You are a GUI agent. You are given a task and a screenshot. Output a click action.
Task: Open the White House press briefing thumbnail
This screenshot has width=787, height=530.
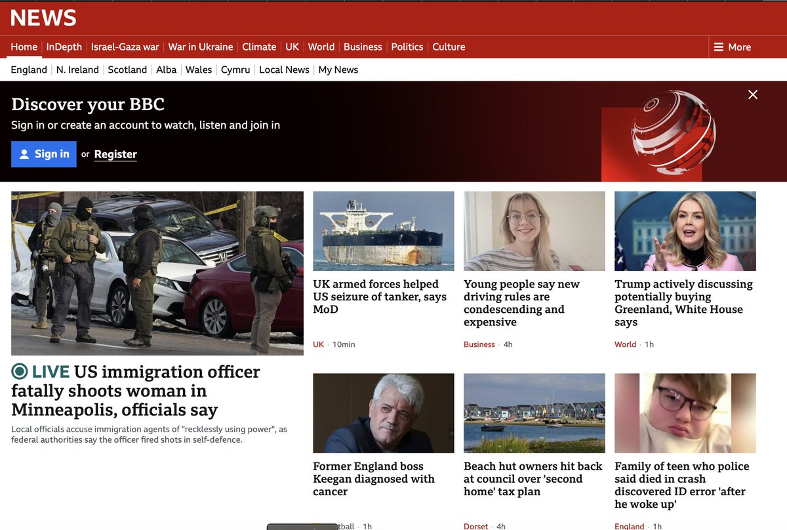[685, 231]
